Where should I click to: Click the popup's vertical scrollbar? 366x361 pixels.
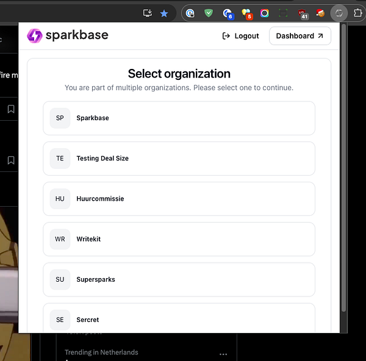[343, 168]
